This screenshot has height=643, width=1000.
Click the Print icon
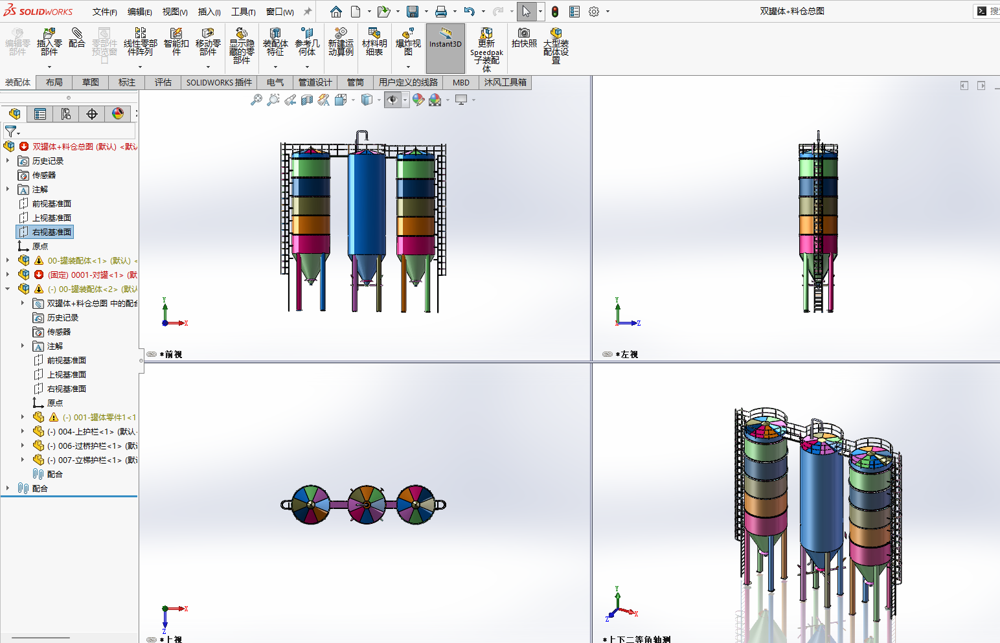441,12
